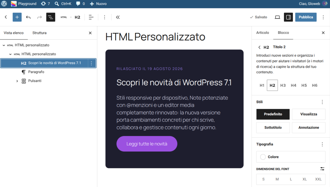The width and height of the screenshot is (330, 187).
Task: Open the device preview menu
Action: tap(277, 17)
